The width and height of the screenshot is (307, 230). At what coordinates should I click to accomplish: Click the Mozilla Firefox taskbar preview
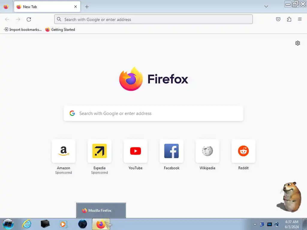click(x=101, y=211)
